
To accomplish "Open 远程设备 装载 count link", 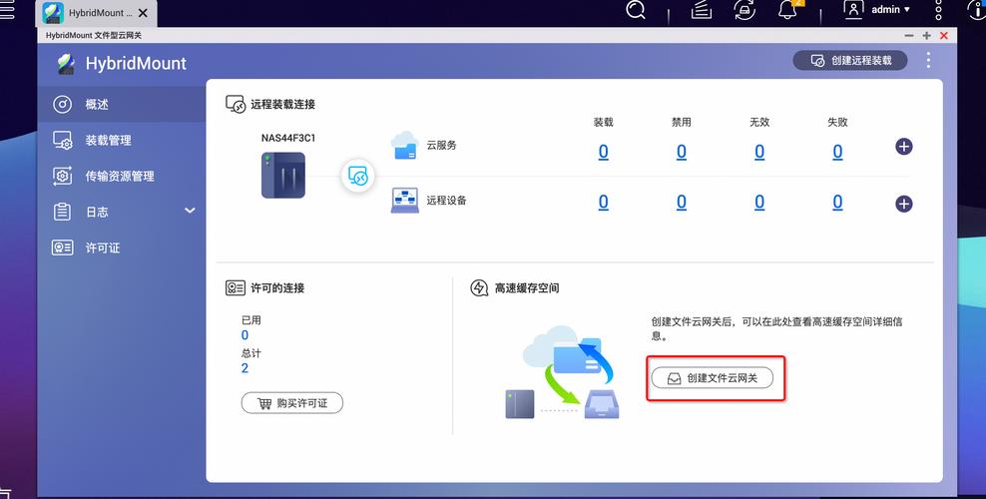I will (603, 202).
